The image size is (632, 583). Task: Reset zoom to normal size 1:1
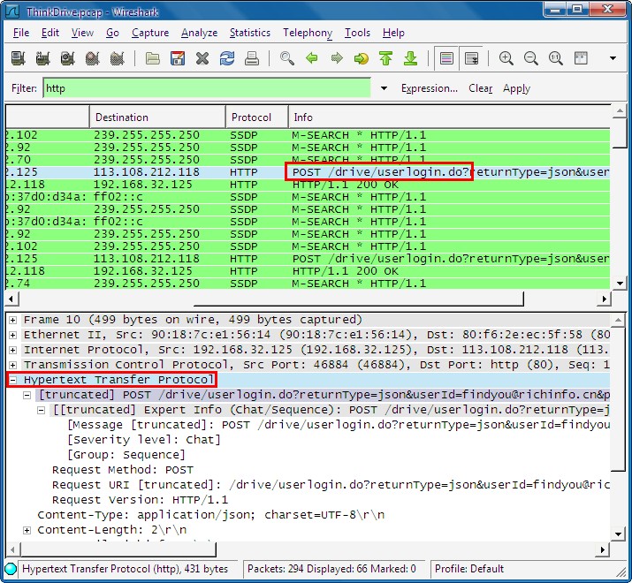click(x=556, y=58)
